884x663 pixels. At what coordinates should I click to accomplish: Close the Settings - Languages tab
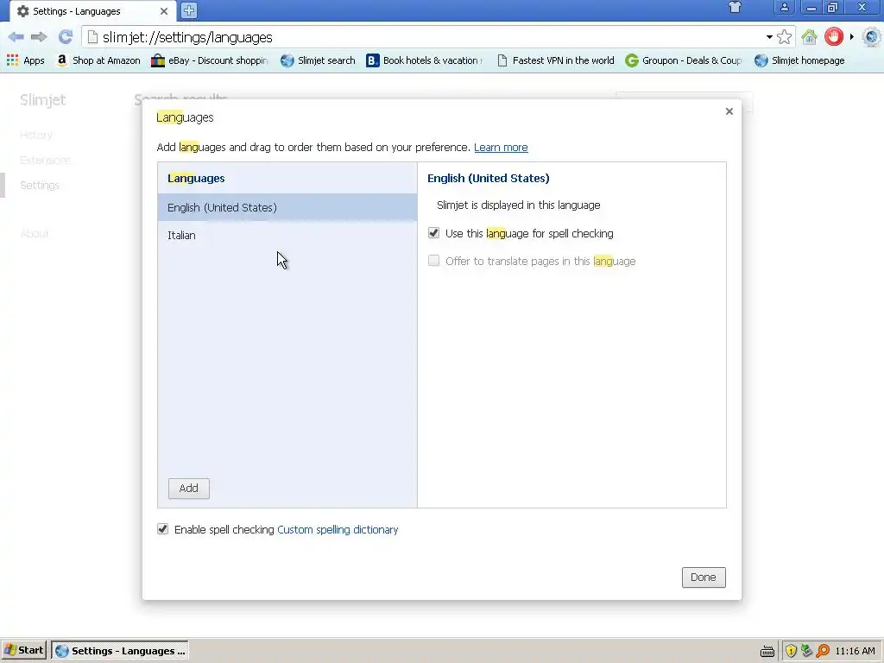(x=163, y=11)
